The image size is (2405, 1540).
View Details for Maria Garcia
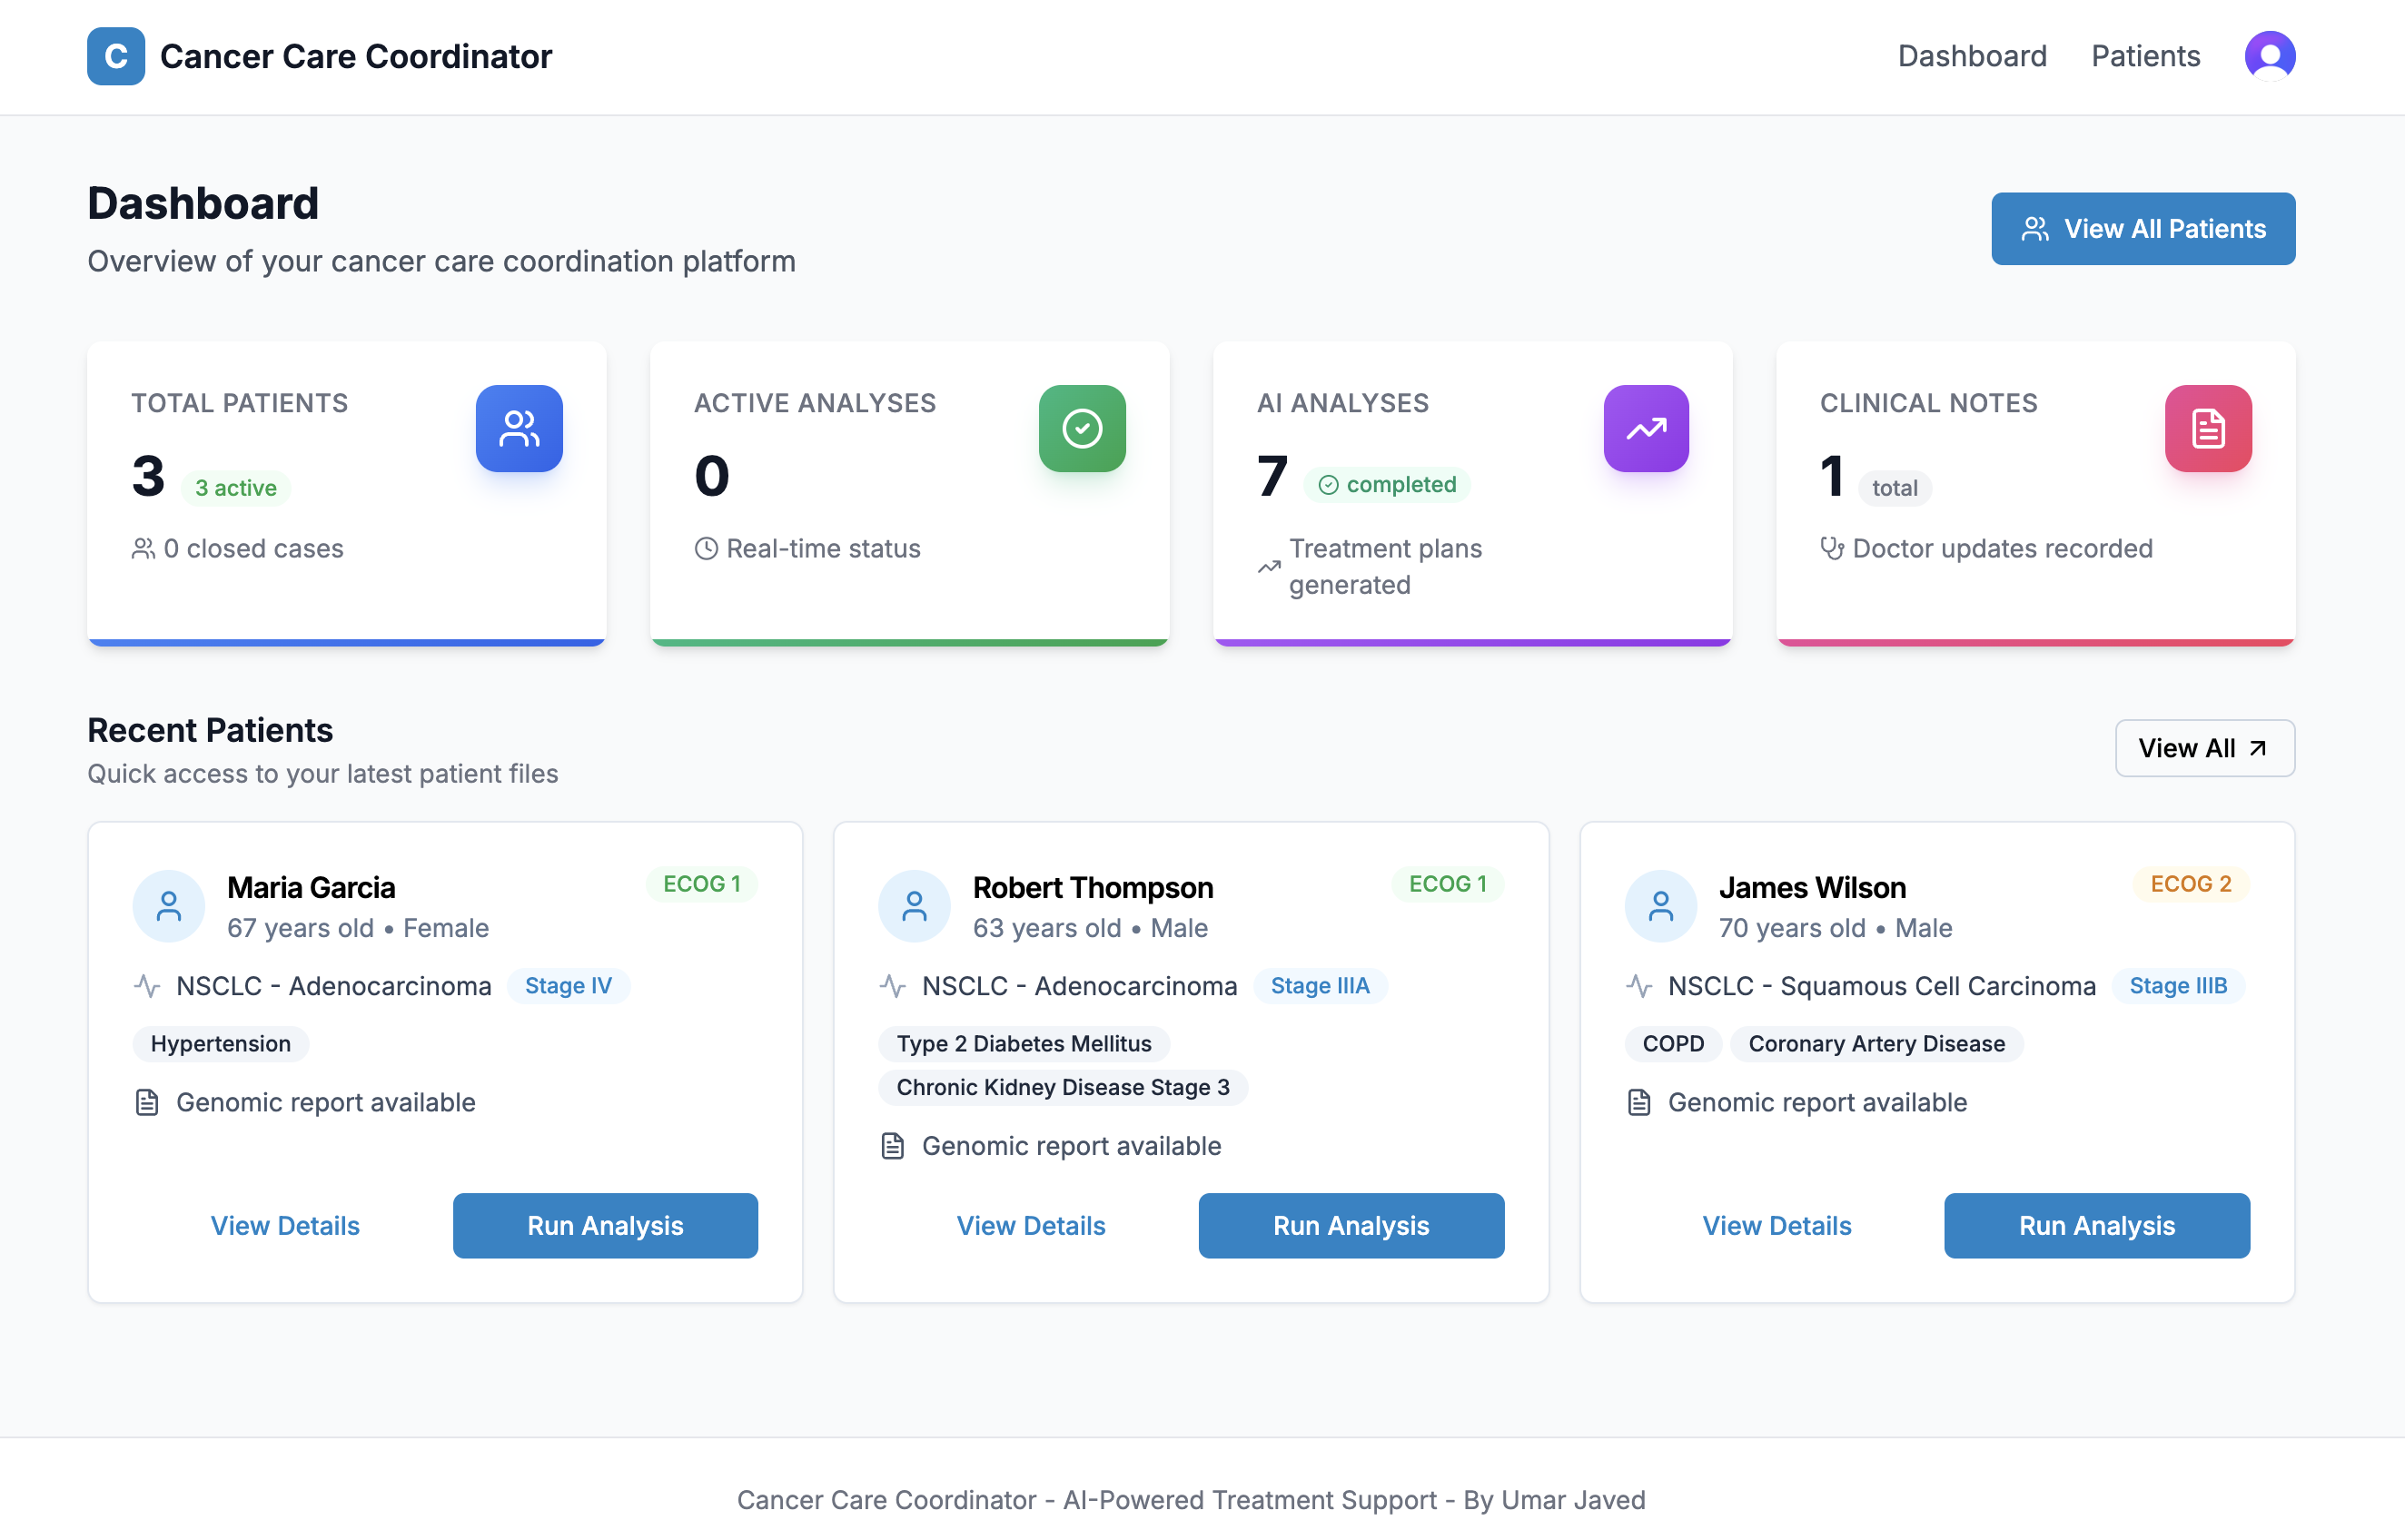pyautogui.click(x=285, y=1225)
